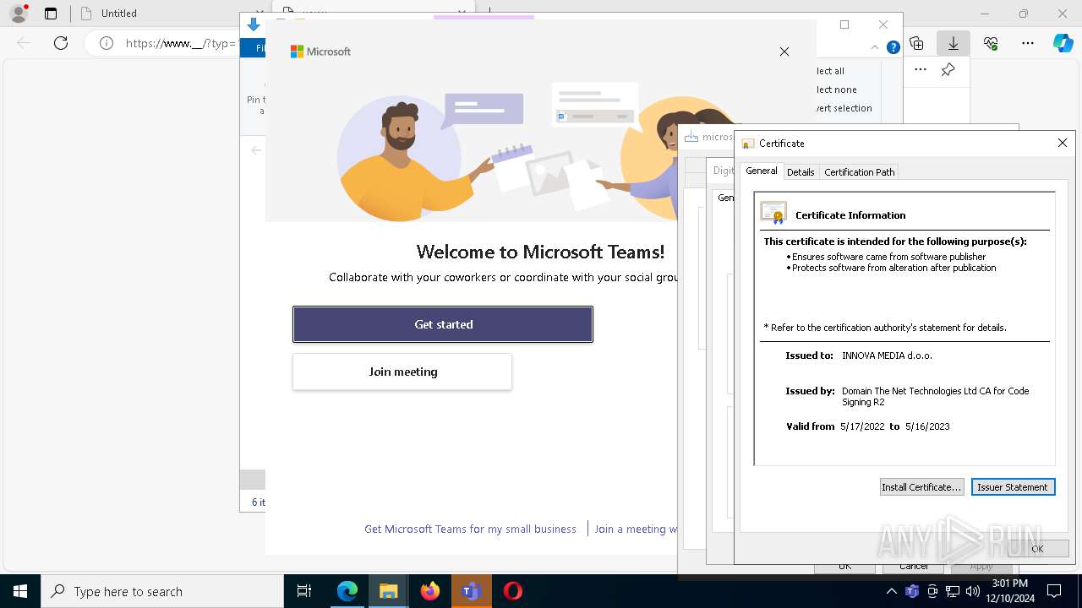Open Get Microsoft Teams for my small business link
Viewport: 1082px width, 608px height.
point(470,529)
